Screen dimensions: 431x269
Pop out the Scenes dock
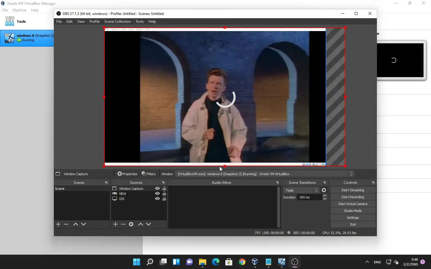pyautogui.click(x=106, y=183)
